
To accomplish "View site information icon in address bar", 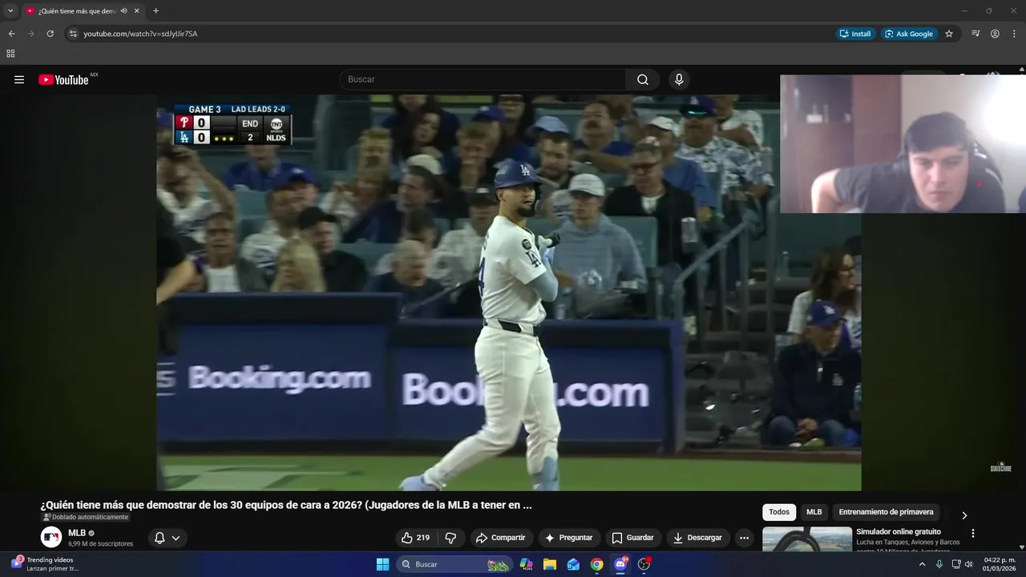I will click(x=73, y=34).
